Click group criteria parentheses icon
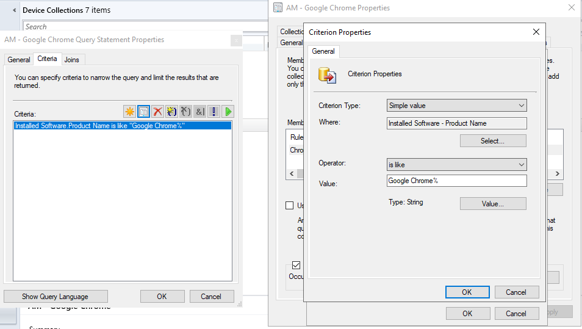 point(171,112)
